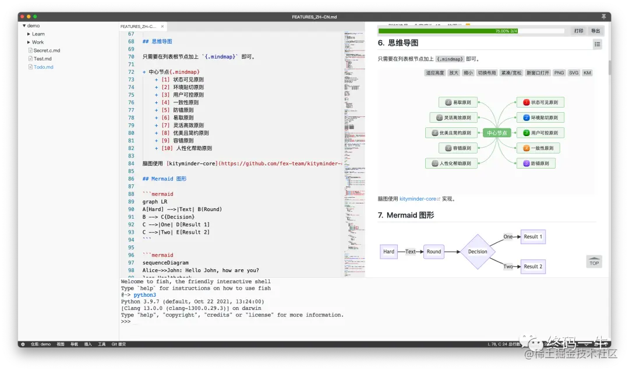
Task: Select the Secret.c.md file in sidebar
Action: (47, 51)
